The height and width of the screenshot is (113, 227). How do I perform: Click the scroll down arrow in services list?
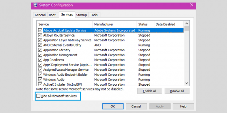point(187,83)
